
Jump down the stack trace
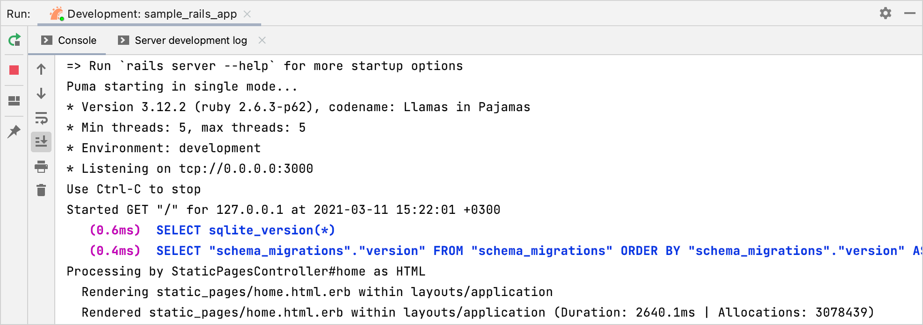point(41,94)
